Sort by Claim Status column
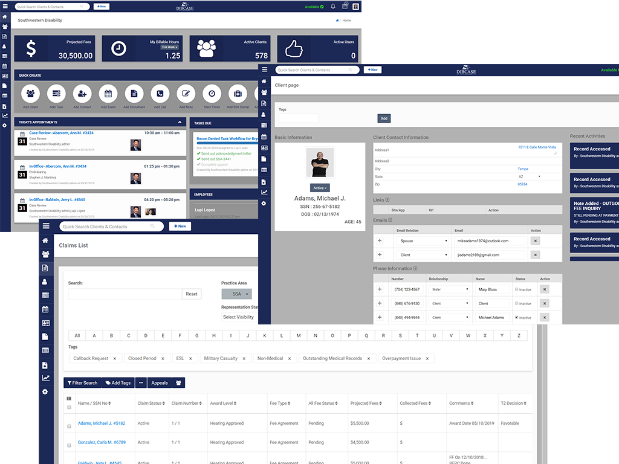The image size is (619, 464). point(151,403)
